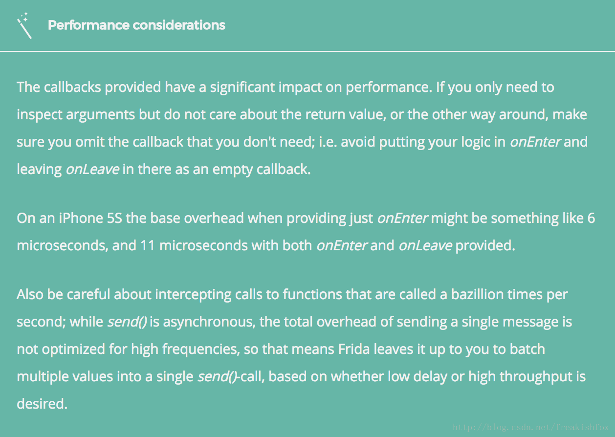Screen dimensions: 615x437
Task: Open the blog.csdn.net/freakishfox watermark URL
Action: (531, 428)
